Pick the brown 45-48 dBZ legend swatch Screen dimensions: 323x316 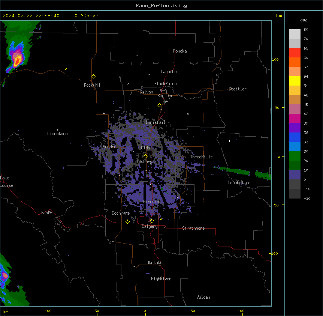295,99
